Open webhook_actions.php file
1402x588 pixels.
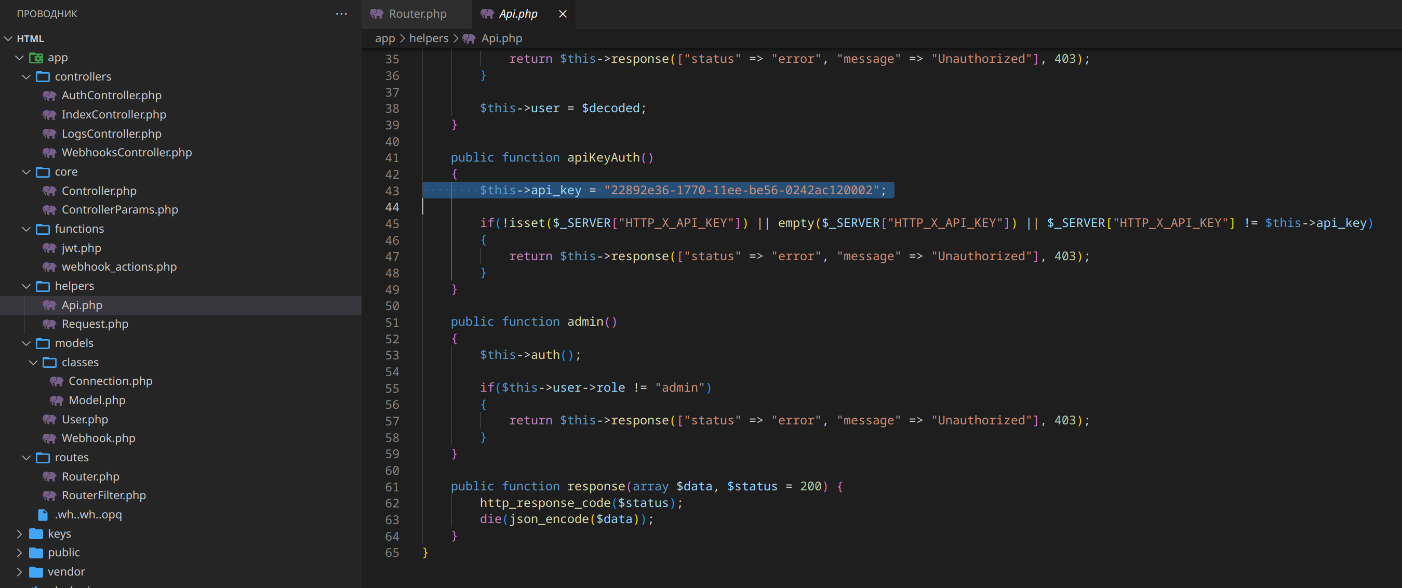(119, 267)
